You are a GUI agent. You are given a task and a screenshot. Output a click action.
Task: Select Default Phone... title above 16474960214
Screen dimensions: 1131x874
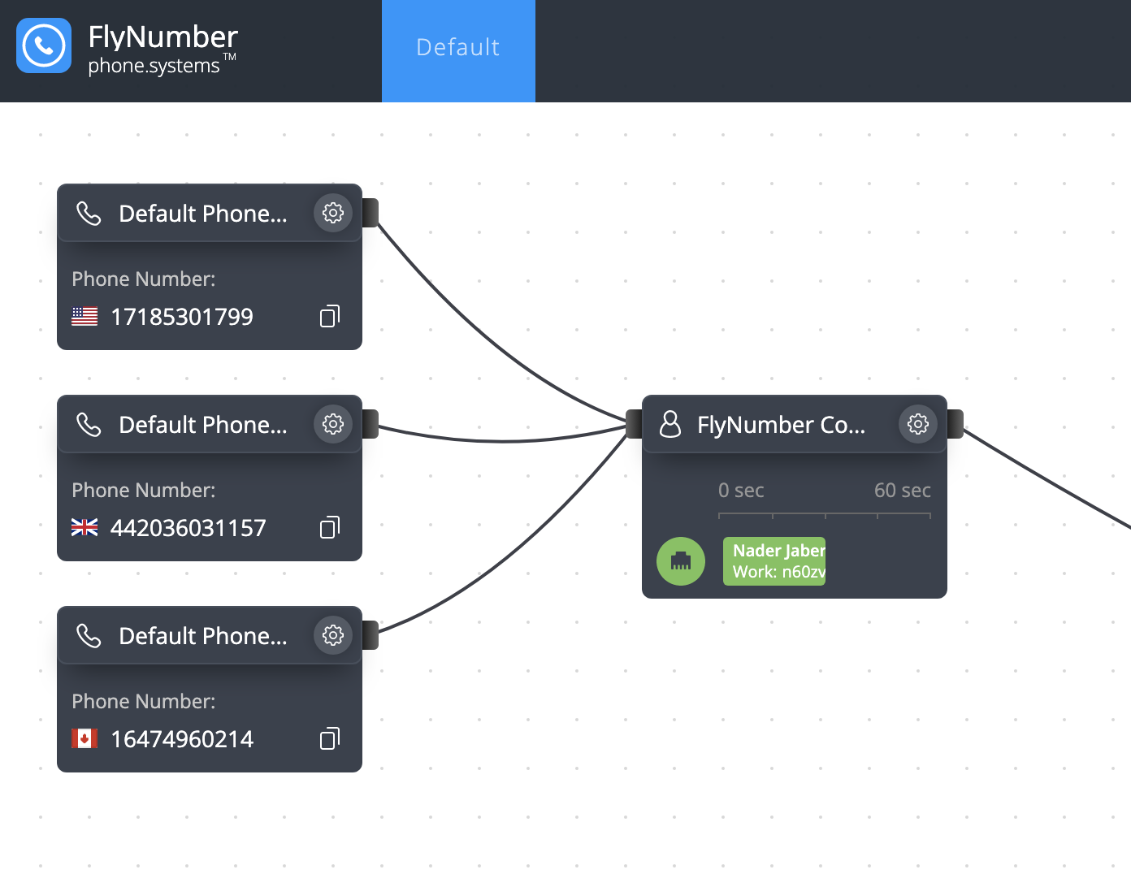click(203, 636)
